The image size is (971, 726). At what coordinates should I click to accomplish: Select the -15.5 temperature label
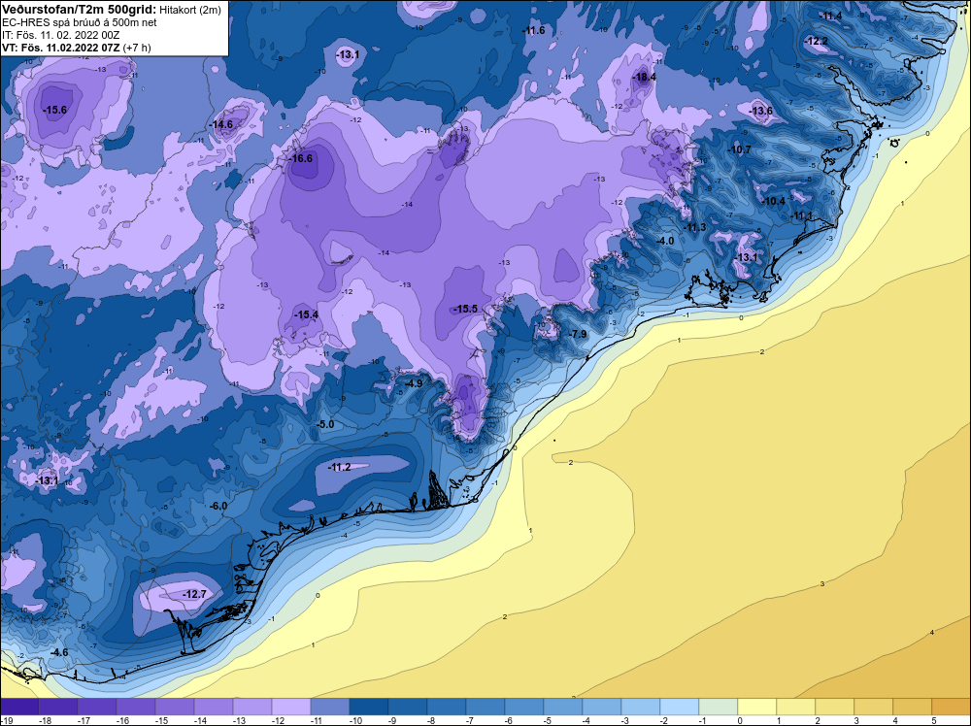[465, 309]
